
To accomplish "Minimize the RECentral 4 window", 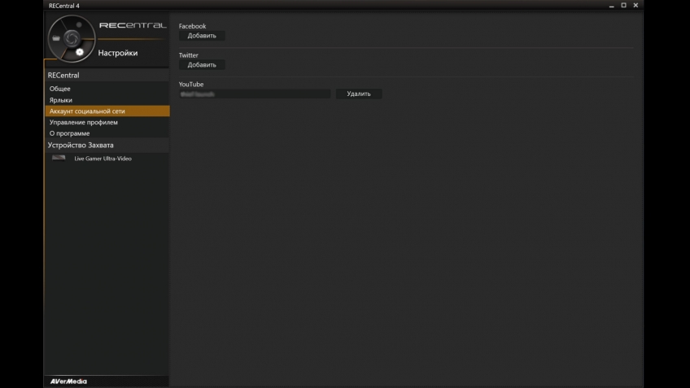I will (612, 5).
